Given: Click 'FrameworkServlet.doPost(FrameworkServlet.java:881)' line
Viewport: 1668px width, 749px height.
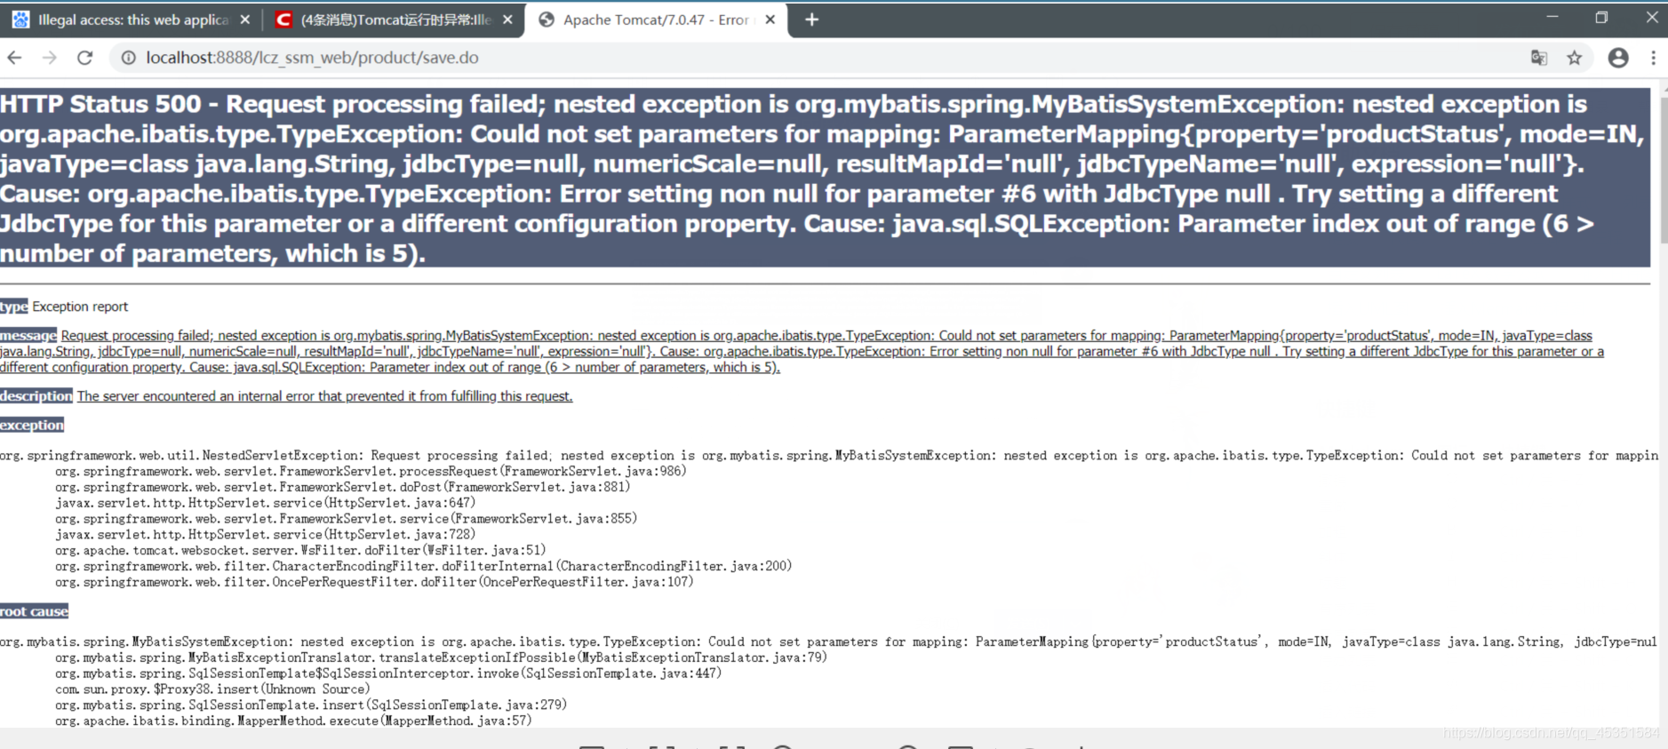Looking at the screenshot, I should point(342,487).
